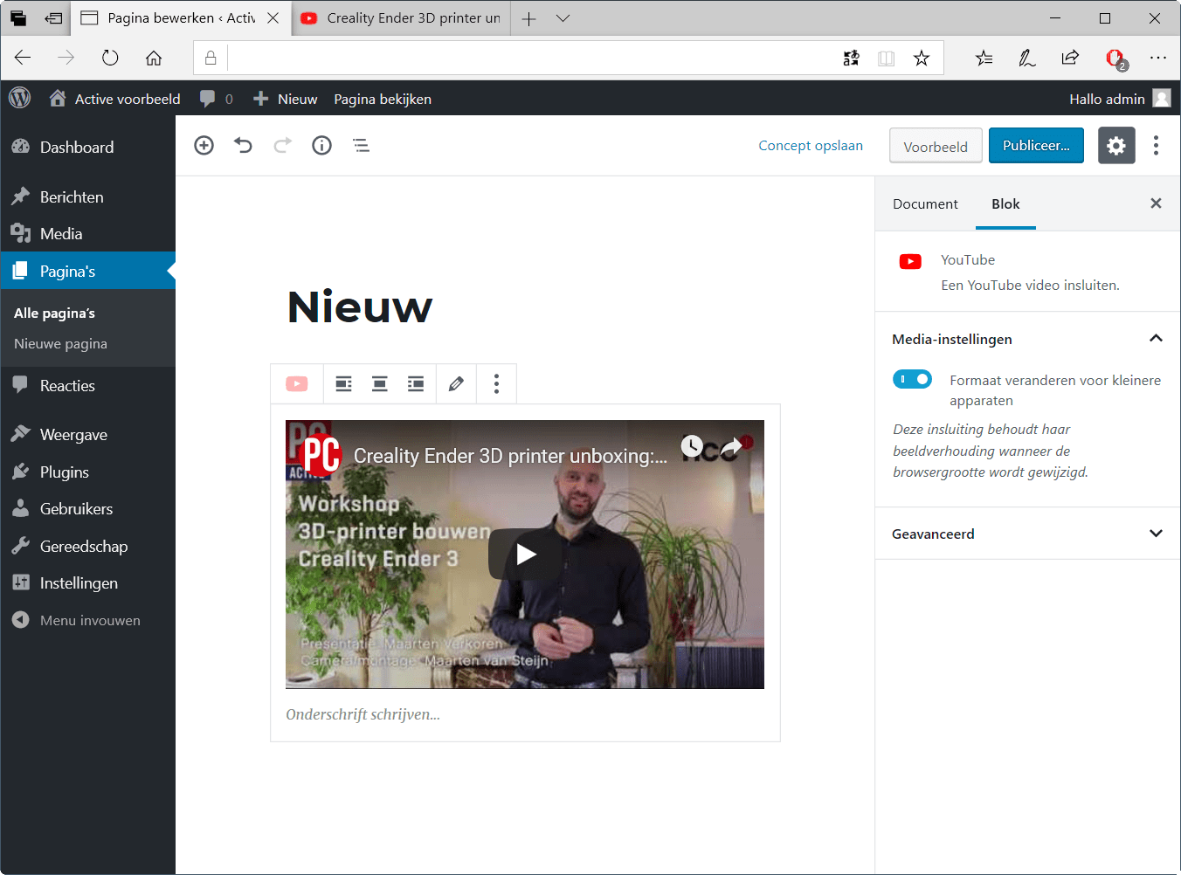Screen dimensions: 1181x875
Task: Open the content structure info icon
Action: pos(321,146)
